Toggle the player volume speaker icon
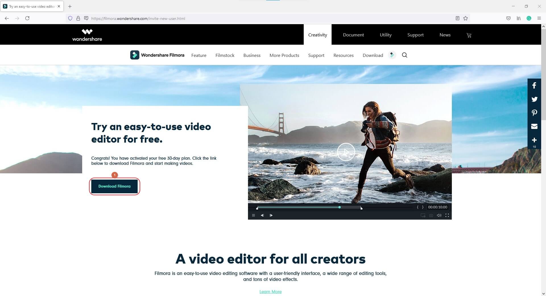The width and height of the screenshot is (546, 296). click(439, 215)
